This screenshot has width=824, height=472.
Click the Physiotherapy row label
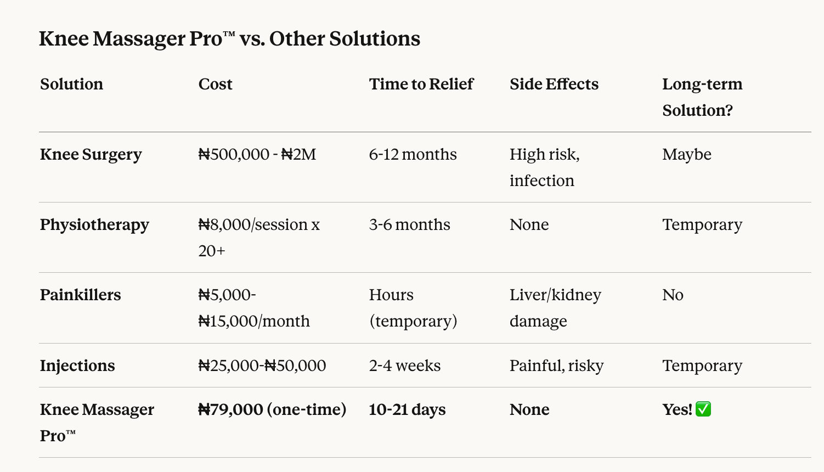click(94, 224)
